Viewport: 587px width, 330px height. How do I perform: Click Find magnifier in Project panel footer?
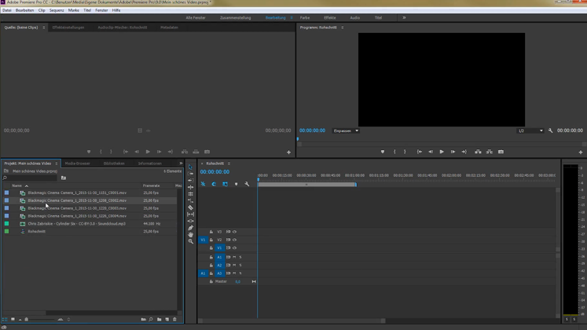point(151,320)
